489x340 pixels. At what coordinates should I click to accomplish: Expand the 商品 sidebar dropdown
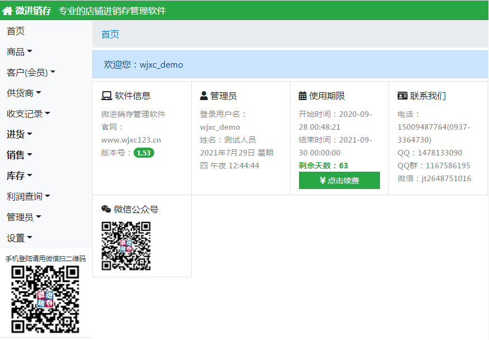point(20,52)
